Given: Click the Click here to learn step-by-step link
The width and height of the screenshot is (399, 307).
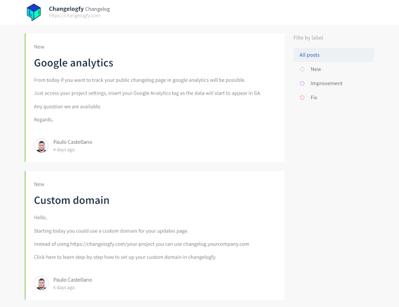Looking at the screenshot, I should pos(125,257).
